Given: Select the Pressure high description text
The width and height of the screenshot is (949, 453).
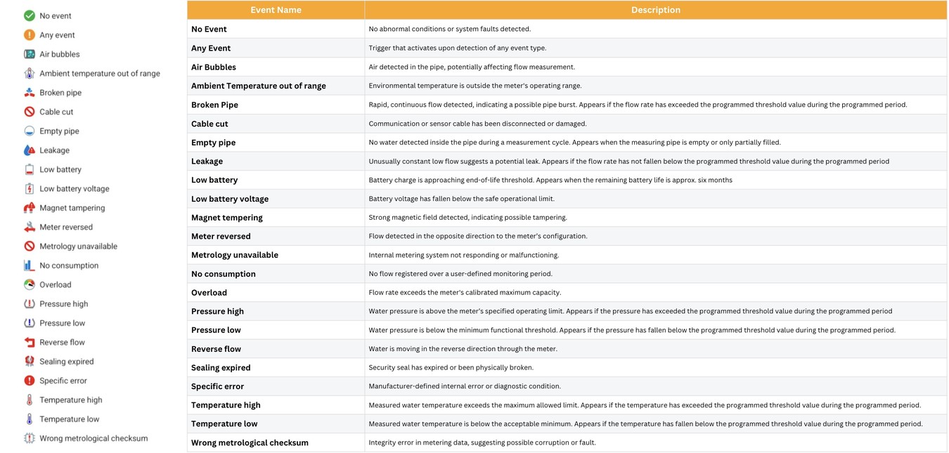Looking at the screenshot, I should [x=630, y=311].
